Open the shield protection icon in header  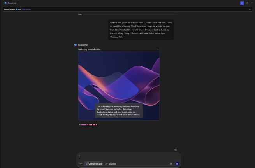(247, 3)
